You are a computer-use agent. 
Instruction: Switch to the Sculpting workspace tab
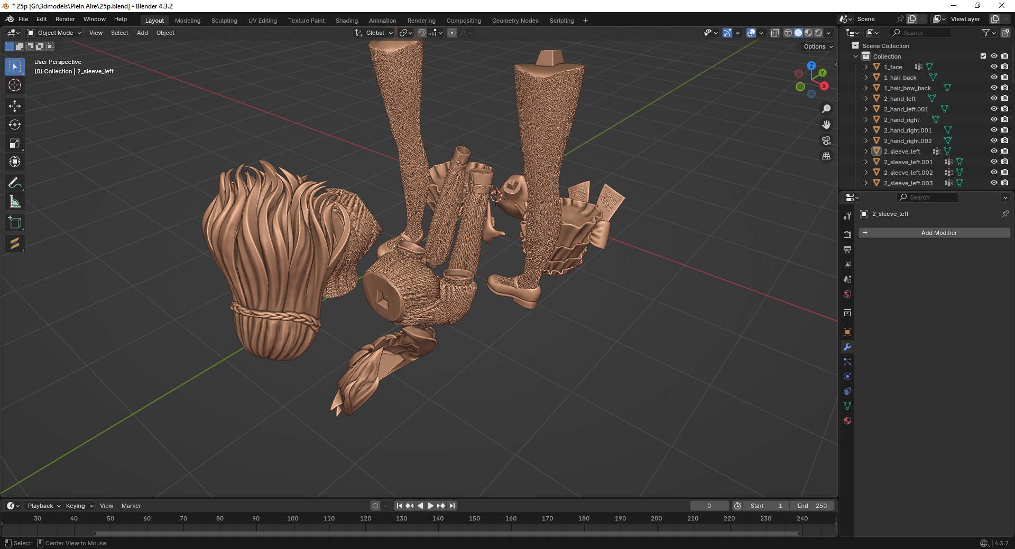224,21
